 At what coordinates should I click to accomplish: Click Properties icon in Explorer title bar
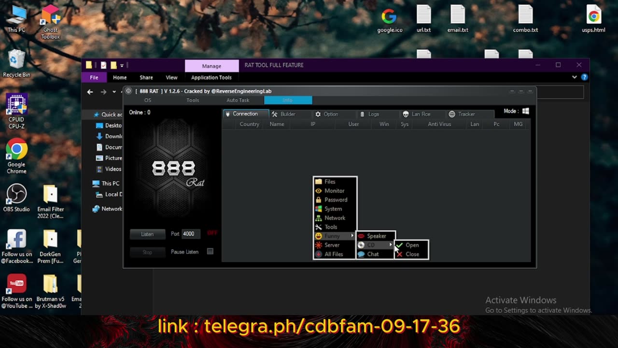tap(103, 65)
